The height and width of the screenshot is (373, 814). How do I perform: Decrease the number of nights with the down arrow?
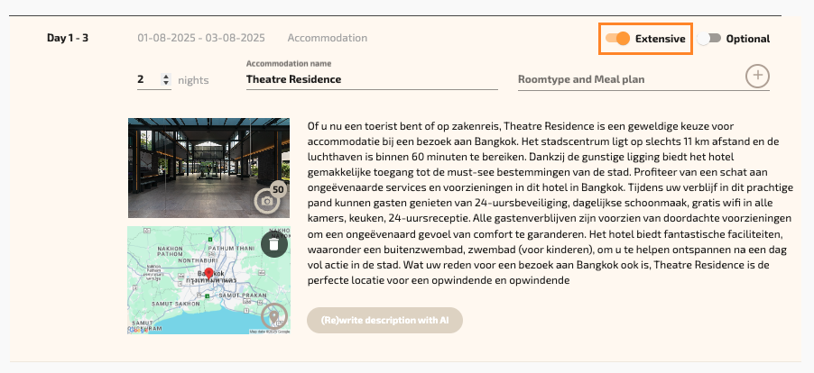pos(166,82)
